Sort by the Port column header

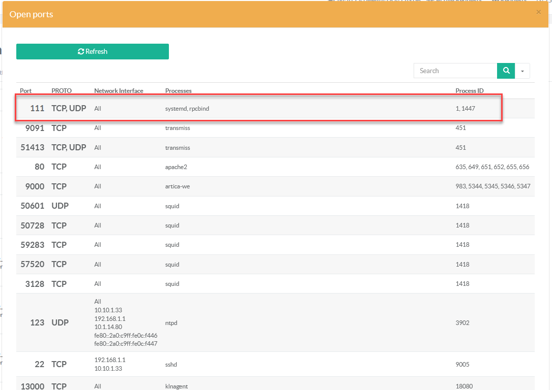pos(25,91)
